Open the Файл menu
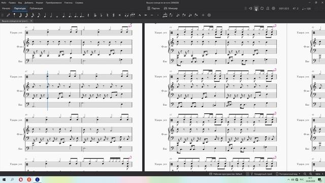Image resolution: width=325 pixels, height=183 pixels. pos(4,3)
